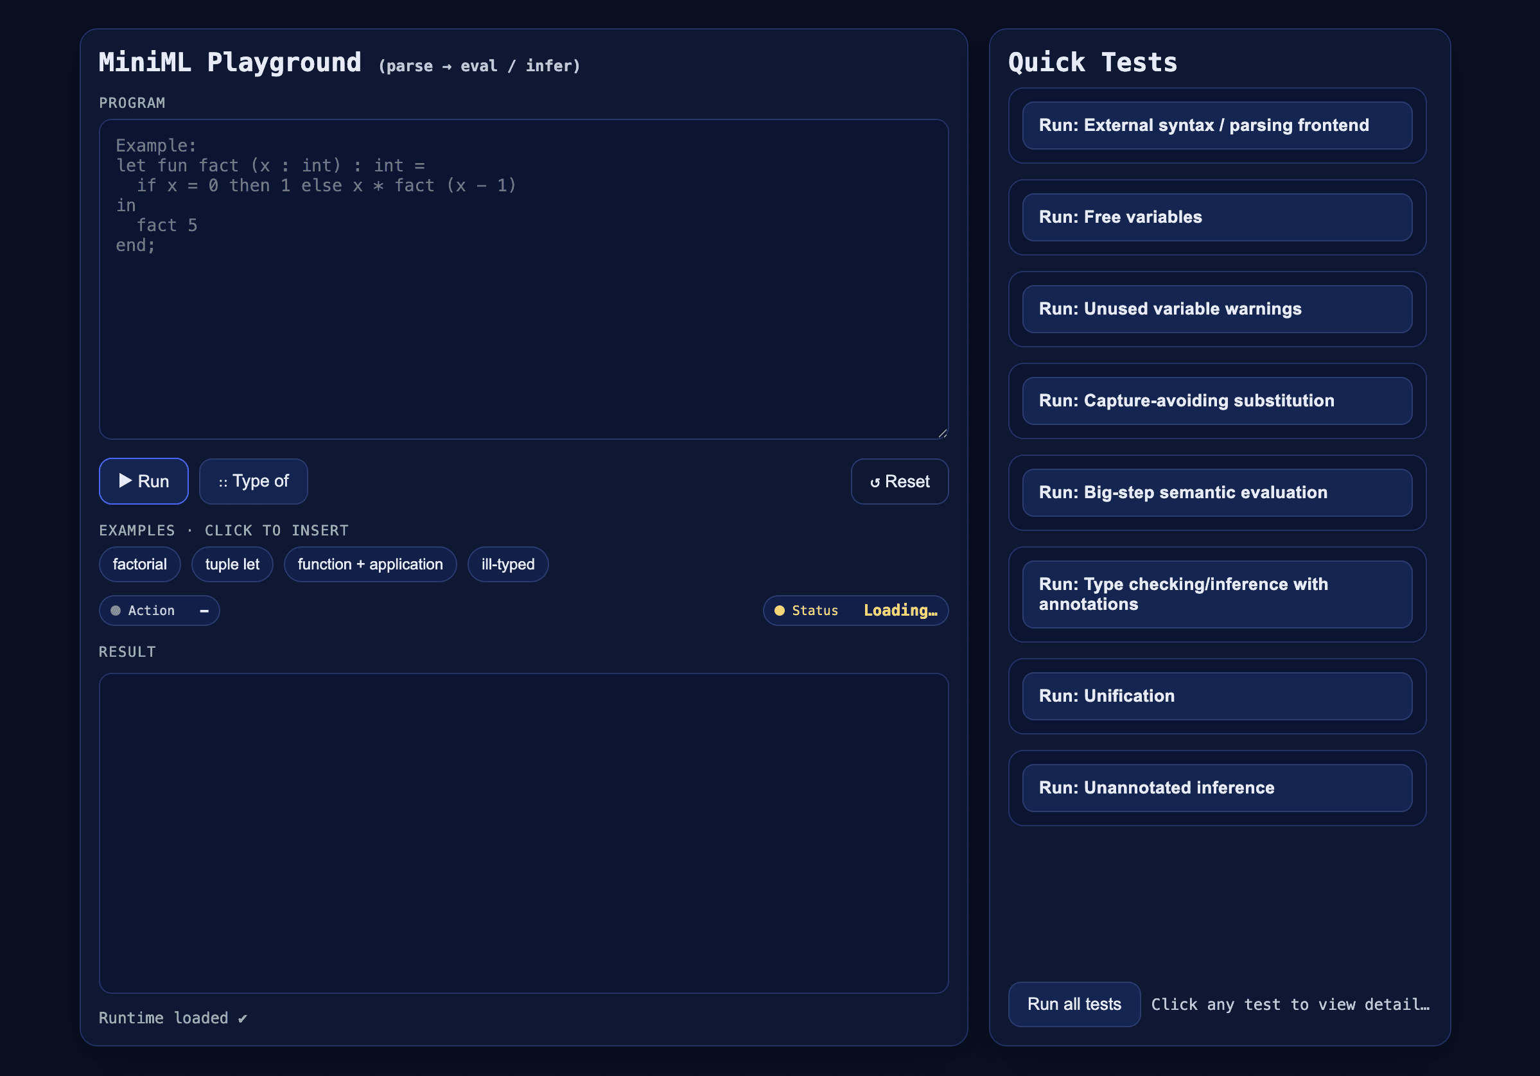
Task: Insert the function + application example
Action: [x=369, y=564]
